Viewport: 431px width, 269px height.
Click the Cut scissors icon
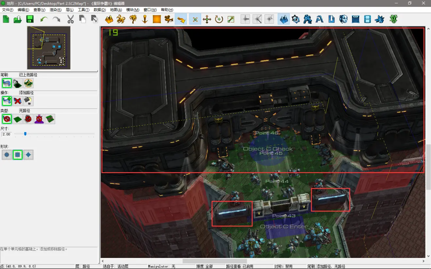click(x=71, y=19)
